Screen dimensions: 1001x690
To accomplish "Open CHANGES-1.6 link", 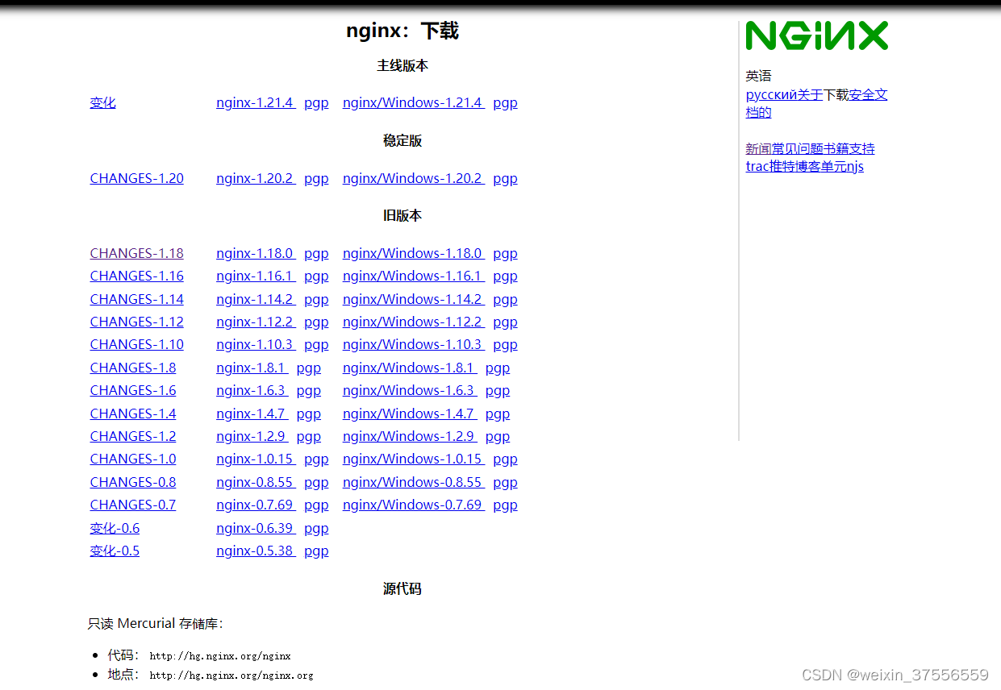I will (x=132, y=390).
